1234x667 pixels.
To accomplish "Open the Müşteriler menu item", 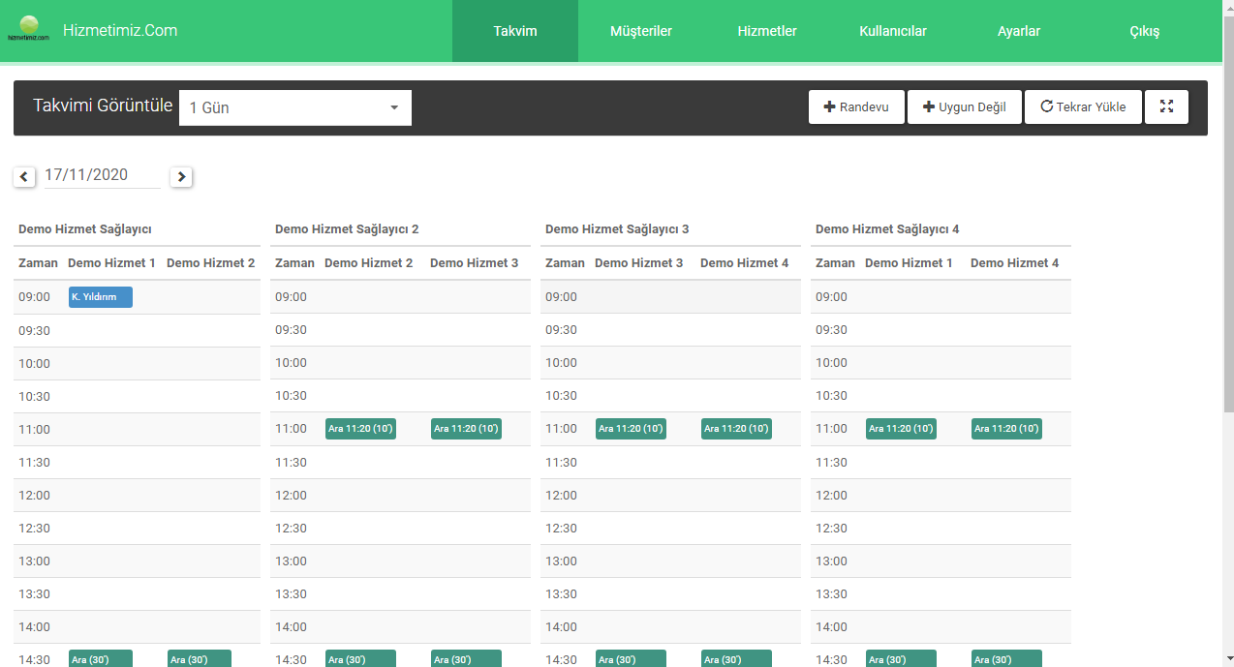I will click(x=640, y=31).
